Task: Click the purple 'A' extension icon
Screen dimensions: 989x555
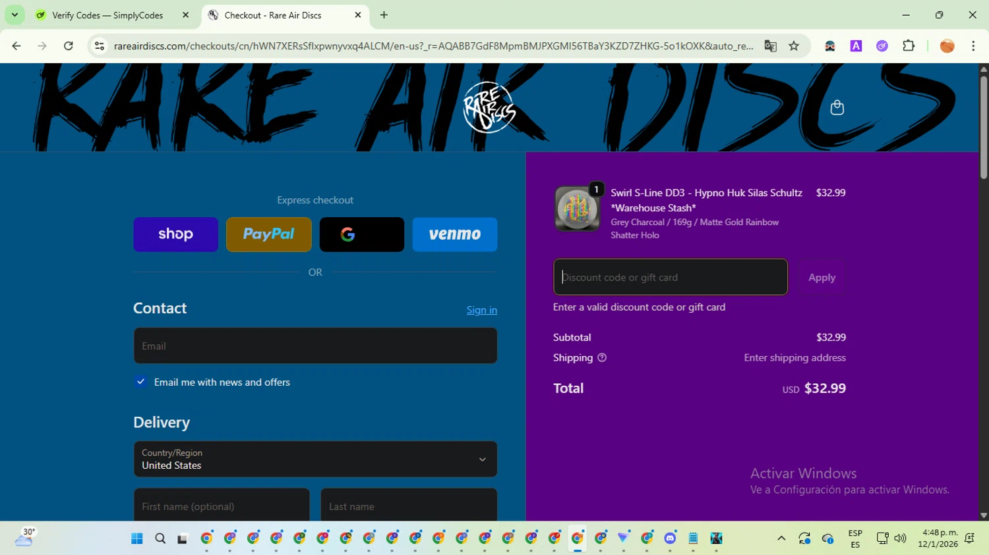Action: [x=856, y=46]
